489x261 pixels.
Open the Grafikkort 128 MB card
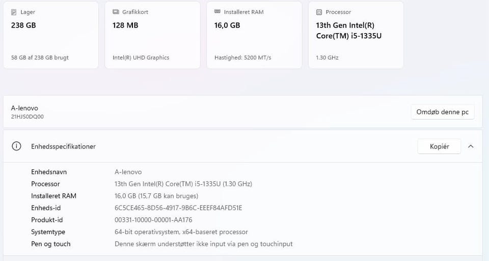point(152,36)
